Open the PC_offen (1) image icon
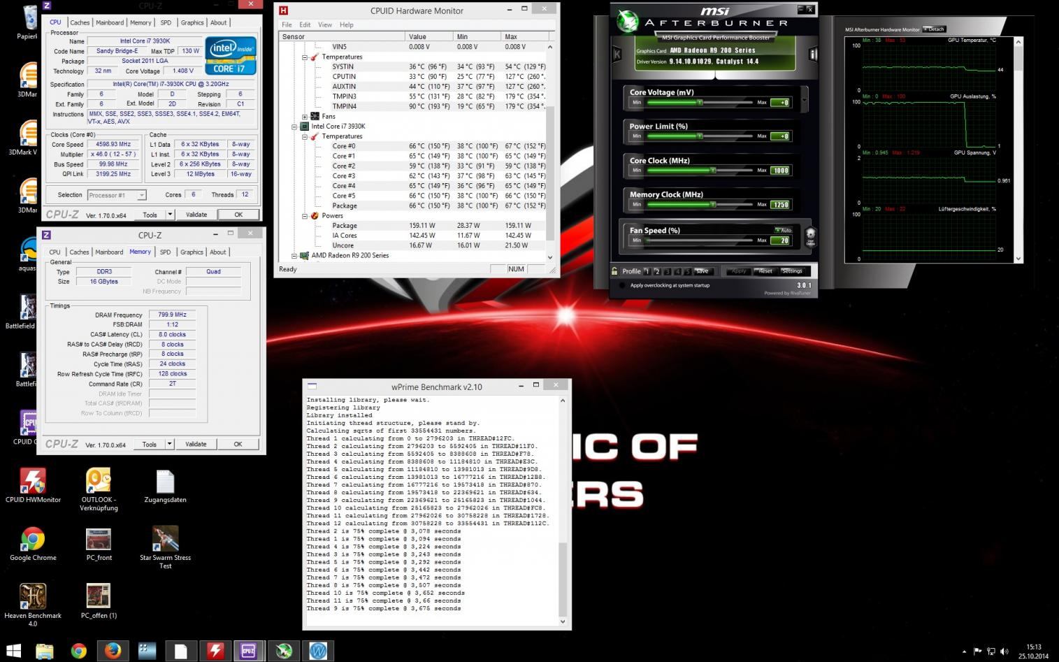This screenshot has width=1059, height=662. coord(99,601)
